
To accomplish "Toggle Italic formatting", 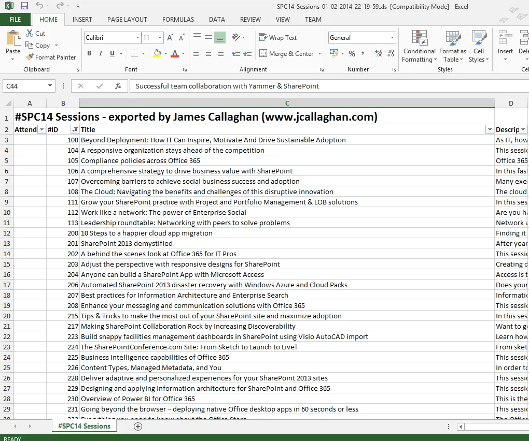I will coord(101,53).
